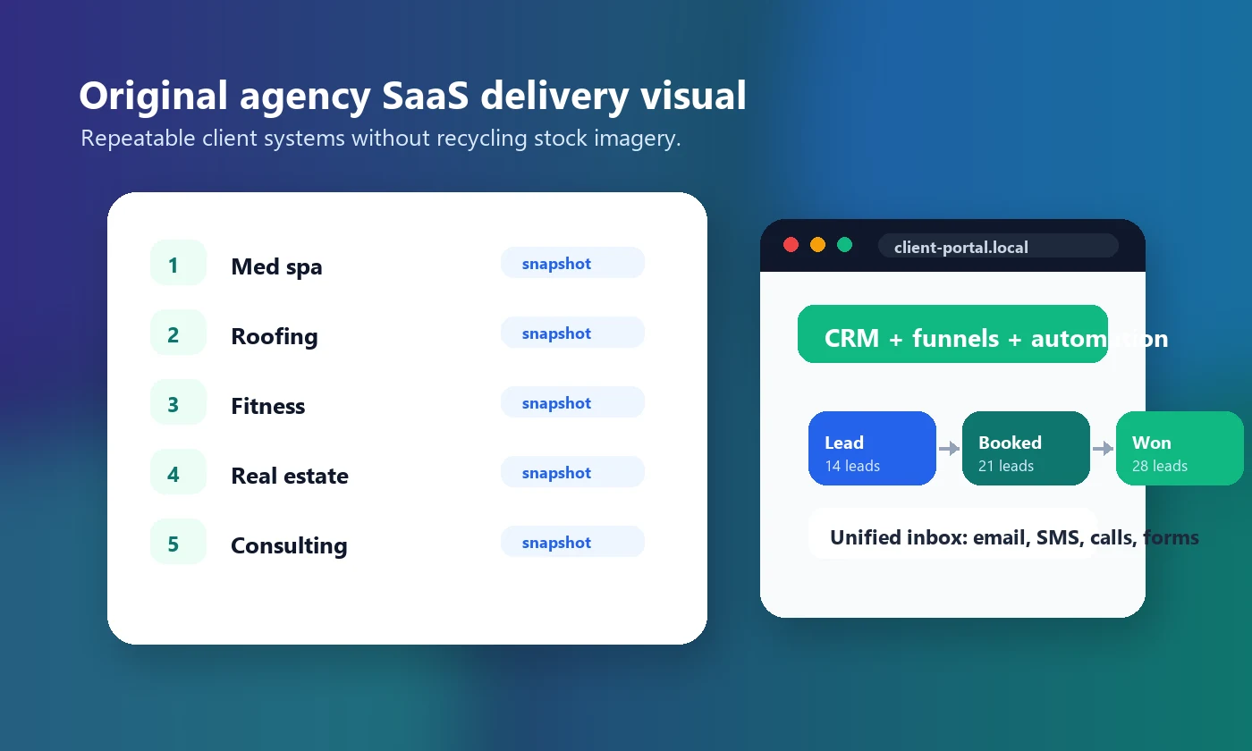Select the Real estate label
The width and height of the screenshot is (1252, 751).
point(290,476)
